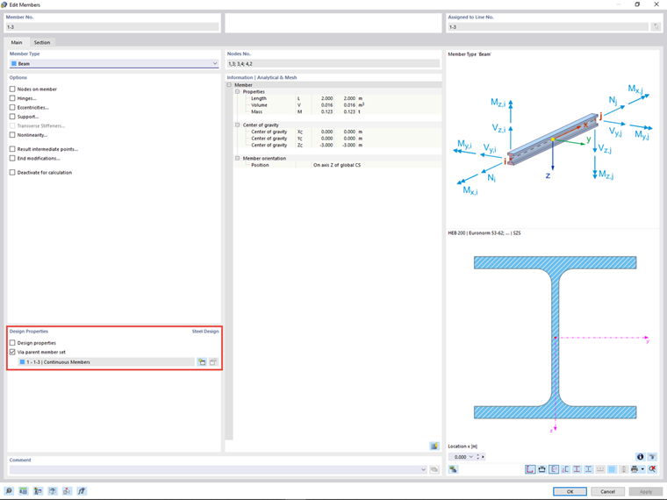Click the Apply button
The height and width of the screenshot is (500, 667).
pos(645,491)
